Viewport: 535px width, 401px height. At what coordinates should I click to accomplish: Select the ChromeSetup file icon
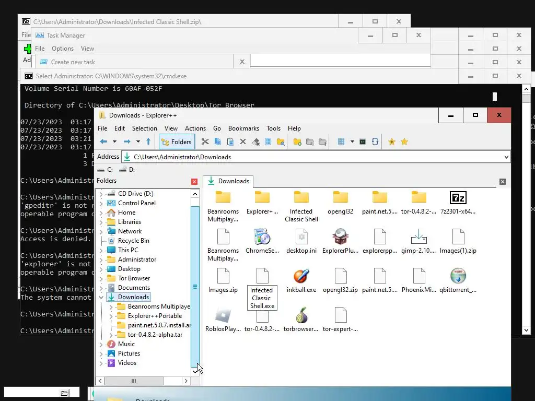(262, 241)
